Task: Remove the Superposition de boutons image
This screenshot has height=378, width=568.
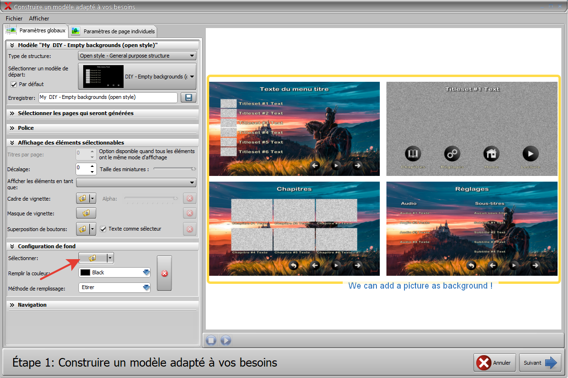Action: 190,229
